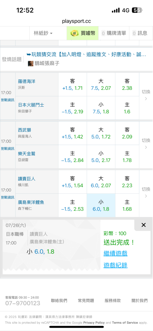Select 客 2.09 moneyline for 西武獅
Viewport: 153px width, 331px height.
[127, 133]
